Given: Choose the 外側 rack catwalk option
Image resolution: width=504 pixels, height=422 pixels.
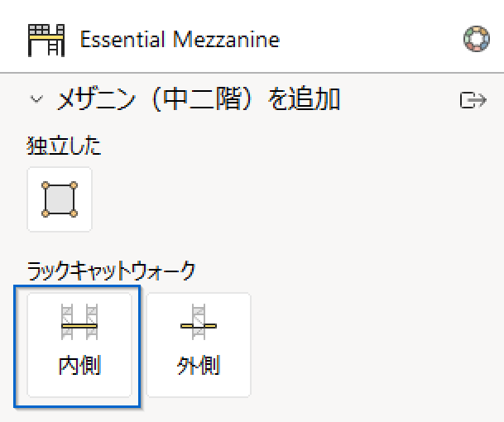Looking at the screenshot, I should (x=199, y=345).
